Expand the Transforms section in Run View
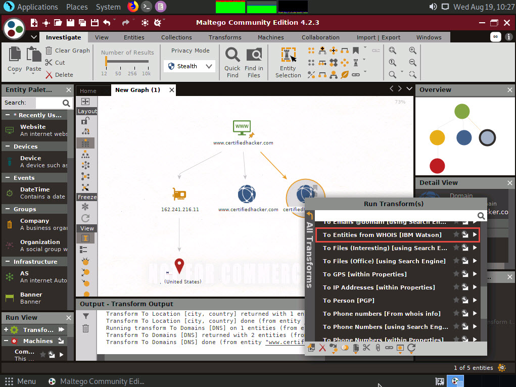The width and height of the screenshot is (516, 387). 6,329
